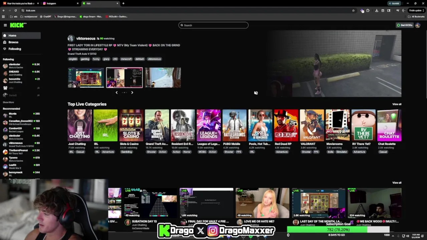
Task: Click View all above live streams row
Action: pos(397,183)
